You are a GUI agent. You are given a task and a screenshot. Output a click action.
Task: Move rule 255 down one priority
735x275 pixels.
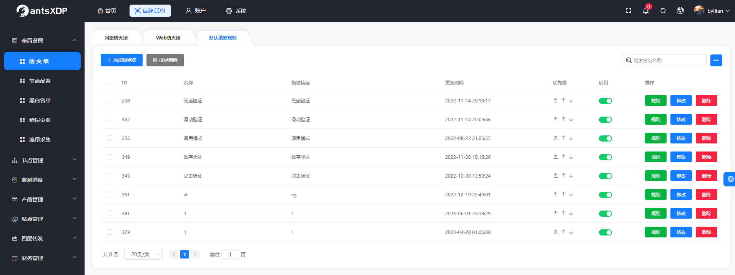pos(571,138)
